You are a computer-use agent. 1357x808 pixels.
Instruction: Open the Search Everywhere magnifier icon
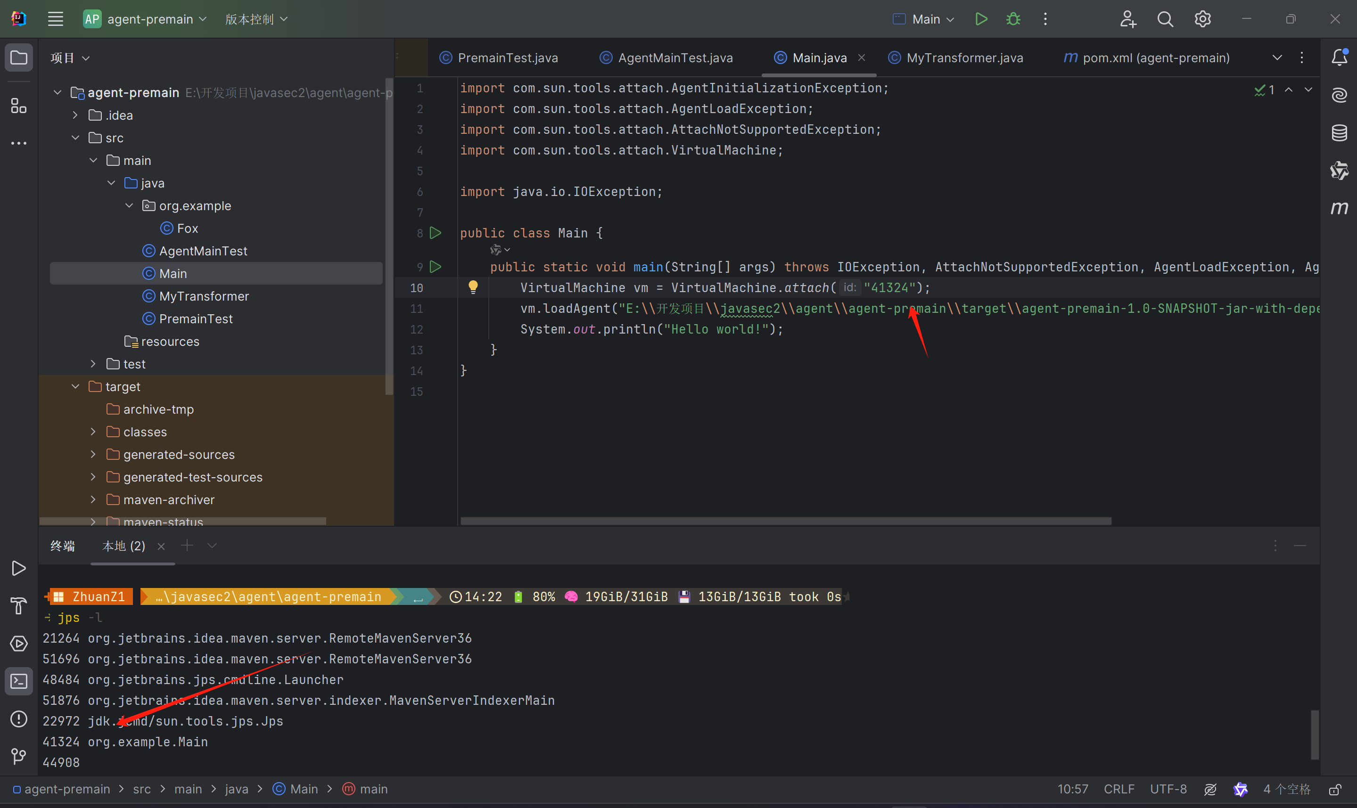(1165, 19)
